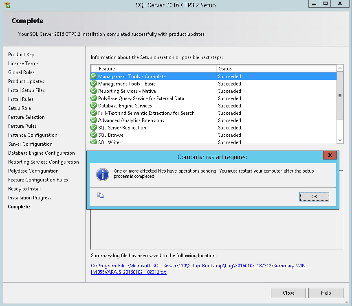Select the Management Tools - Complete row

[x=213, y=76]
